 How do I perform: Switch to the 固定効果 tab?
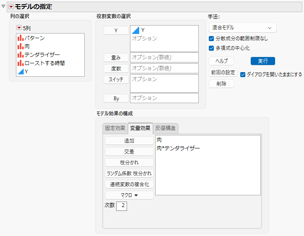coord(115,128)
